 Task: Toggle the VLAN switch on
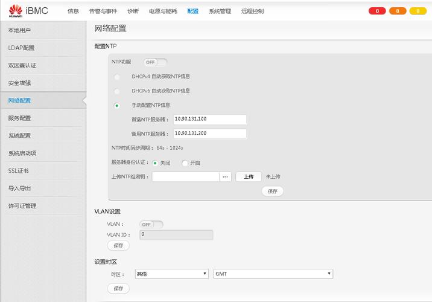pos(151,225)
